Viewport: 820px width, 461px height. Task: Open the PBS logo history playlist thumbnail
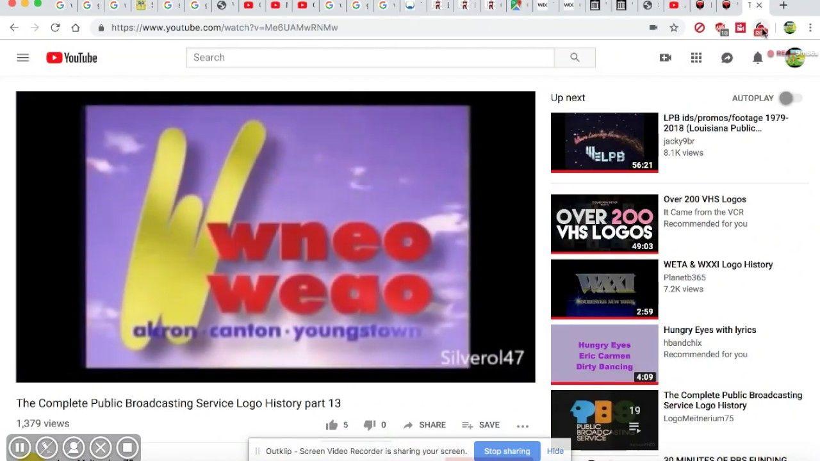click(604, 420)
